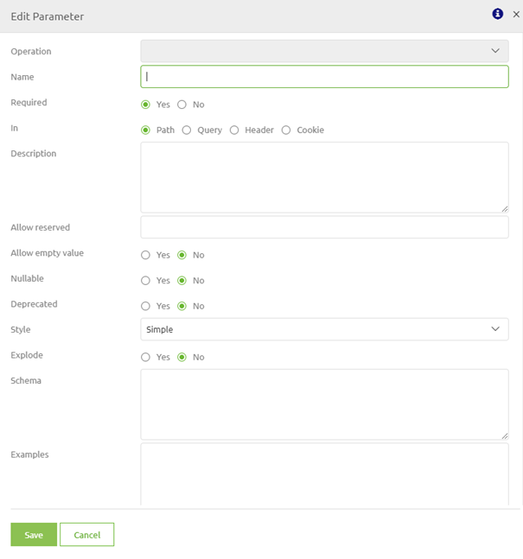This screenshot has width=523, height=559.
Task: Open the Operation dropdown
Action: 324,51
